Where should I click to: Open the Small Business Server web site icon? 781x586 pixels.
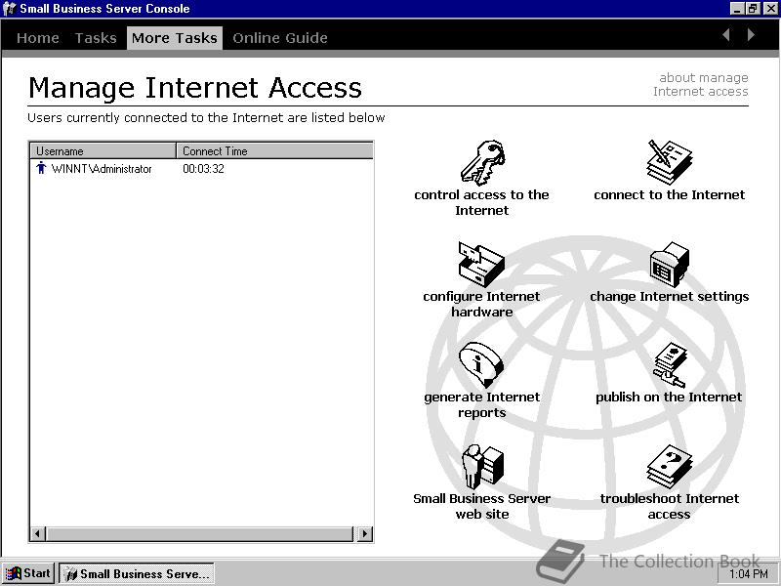coord(481,467)
